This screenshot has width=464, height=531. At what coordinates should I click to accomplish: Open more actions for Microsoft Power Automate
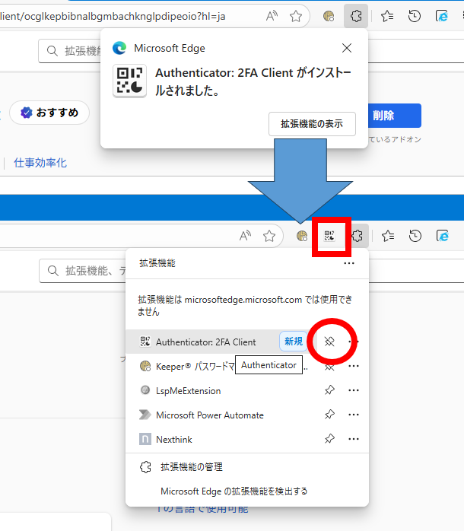click(353, 415)
